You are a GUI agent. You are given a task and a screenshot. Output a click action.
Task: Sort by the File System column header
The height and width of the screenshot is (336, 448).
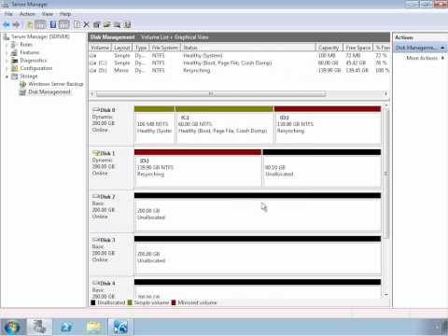point(165,48)
